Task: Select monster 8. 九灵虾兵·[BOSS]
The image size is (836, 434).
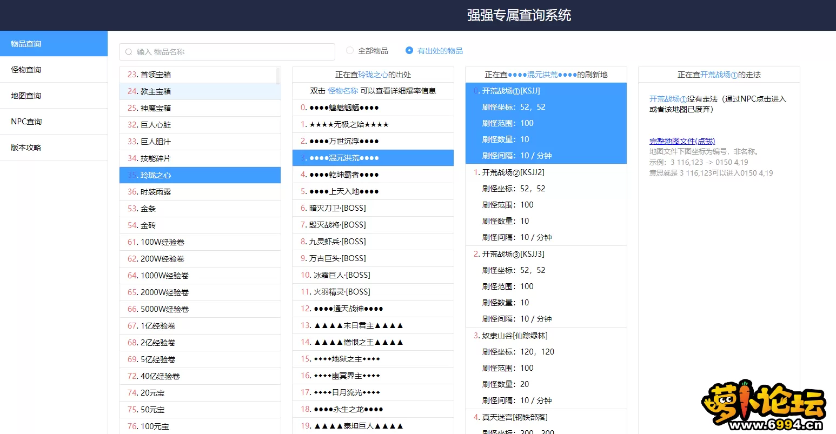Action: (373, 242)
